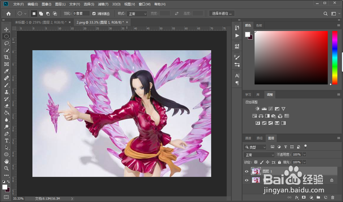Select the Pen tool
Viewport: 343px width, 202px height.
point(6,134)
